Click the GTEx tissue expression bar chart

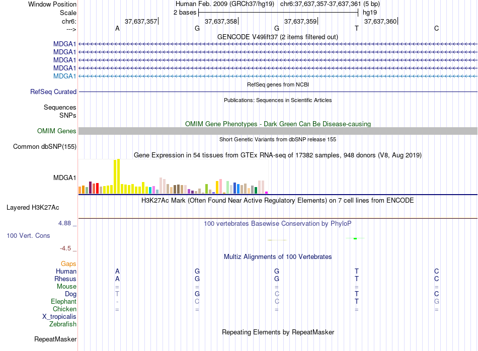tap(173, 177)
